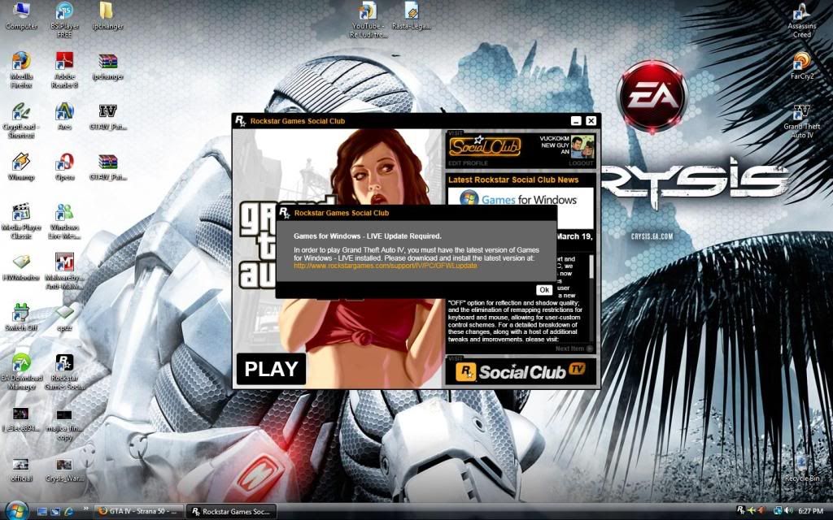
Task: Click the volume speaker tray icon
Action: (778, 511)
